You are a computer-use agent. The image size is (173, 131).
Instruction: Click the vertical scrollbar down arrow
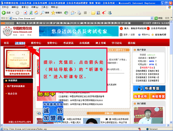click(x=171, y=122)
